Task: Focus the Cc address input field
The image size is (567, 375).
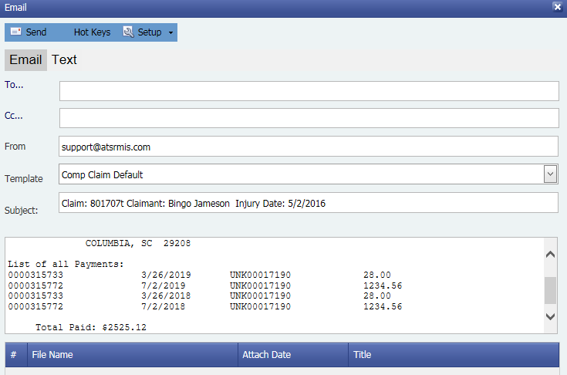Action: pyautogui.click(x=309, y=118)
